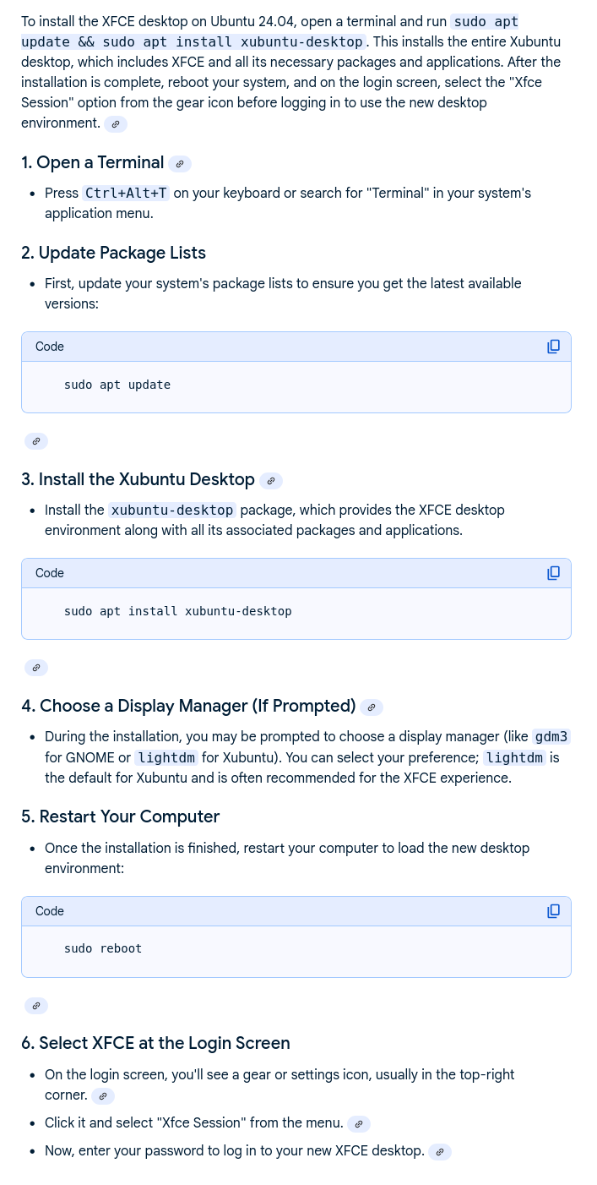Viewport: 597px width, 1185px height.
Task: Click the Update Package Lists heading
Action: (x=114, y=253)
